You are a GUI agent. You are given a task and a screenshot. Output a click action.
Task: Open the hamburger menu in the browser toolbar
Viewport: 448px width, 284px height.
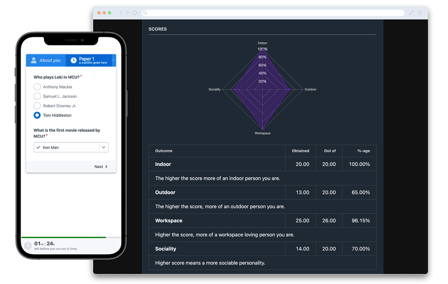[420, 13]
